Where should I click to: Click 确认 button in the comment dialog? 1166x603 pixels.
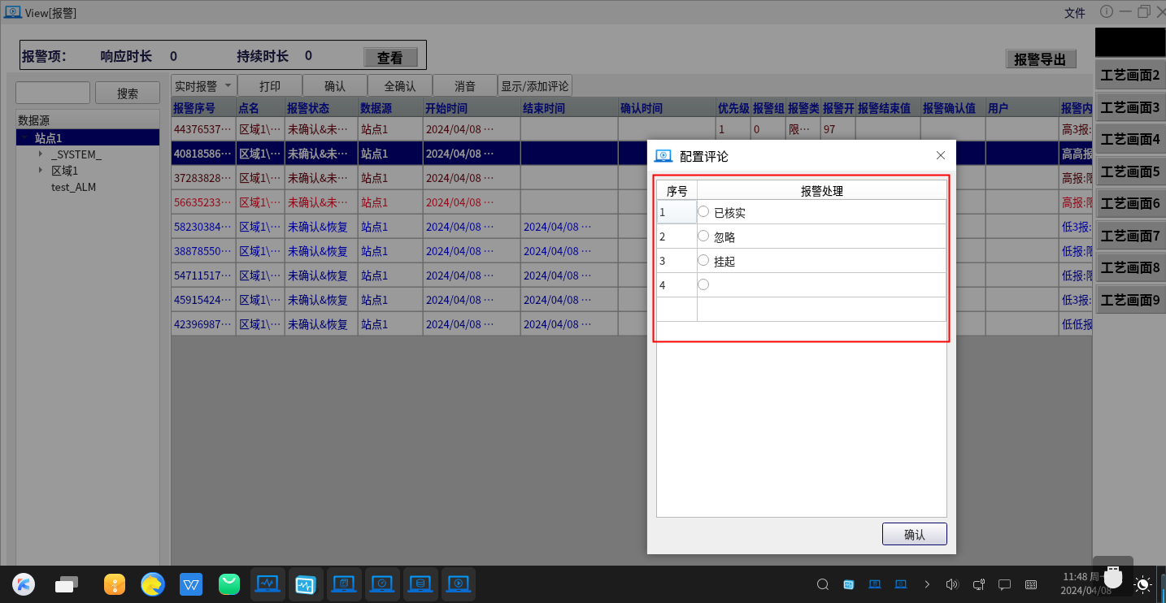[914, 534]
